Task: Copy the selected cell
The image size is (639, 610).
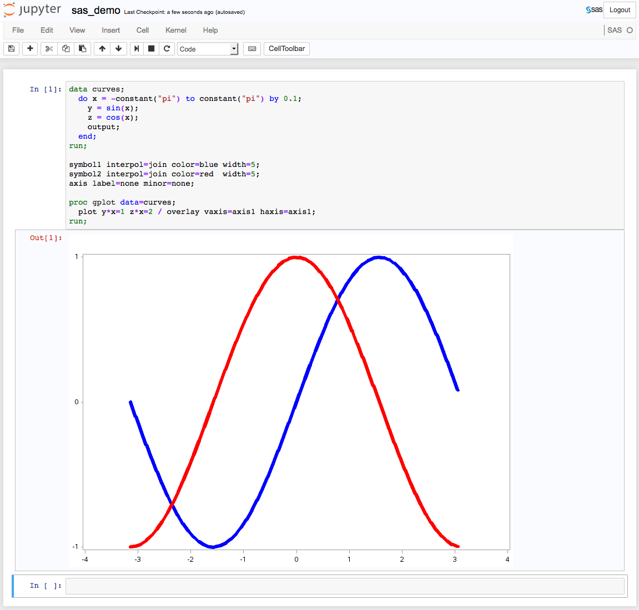Action: pos(66,49)
